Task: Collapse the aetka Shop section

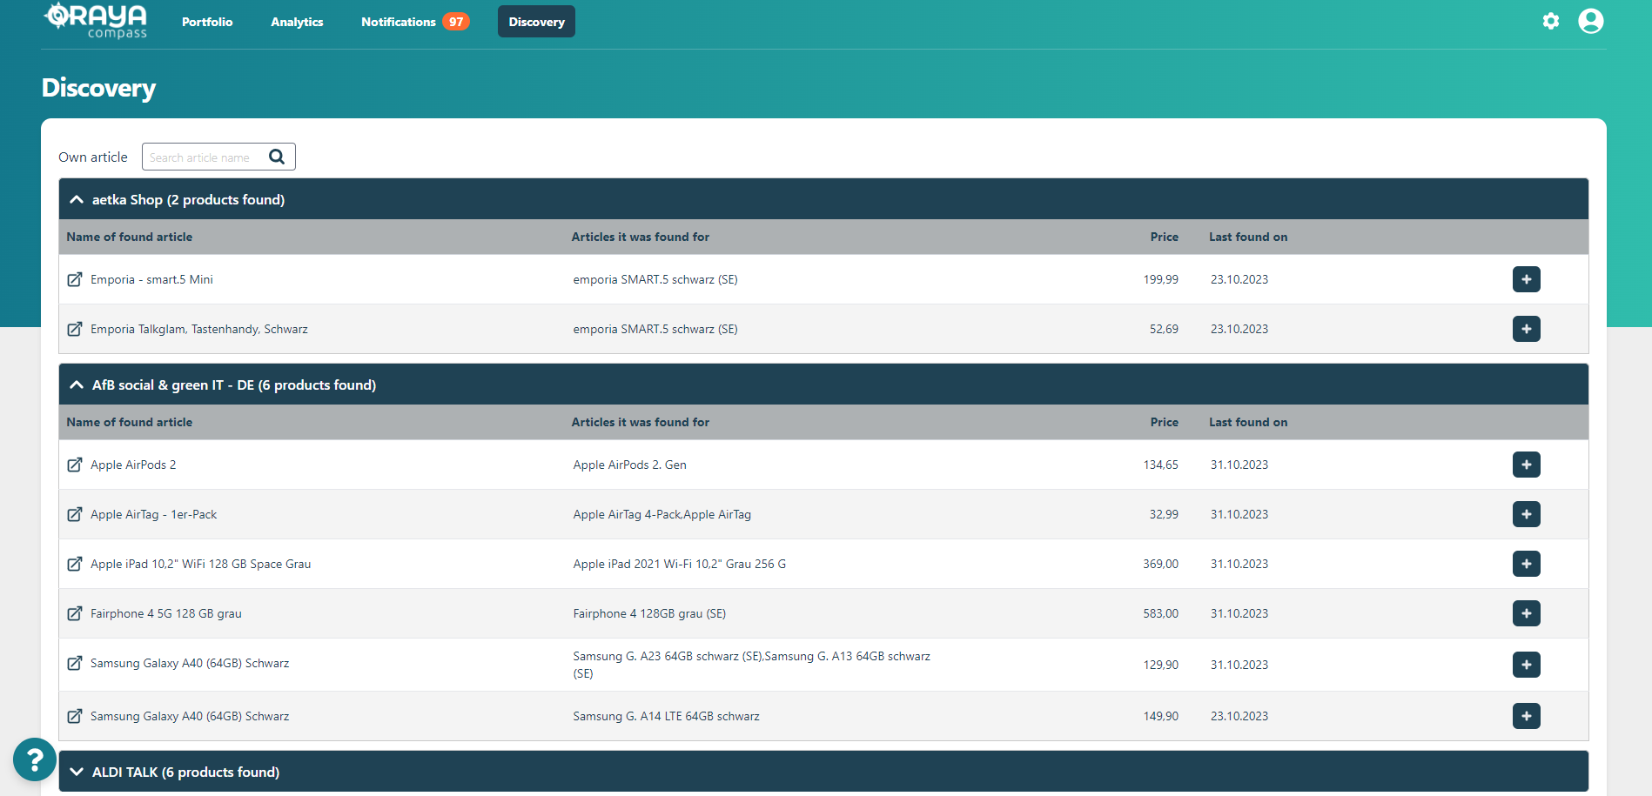Action: (77, 199)
